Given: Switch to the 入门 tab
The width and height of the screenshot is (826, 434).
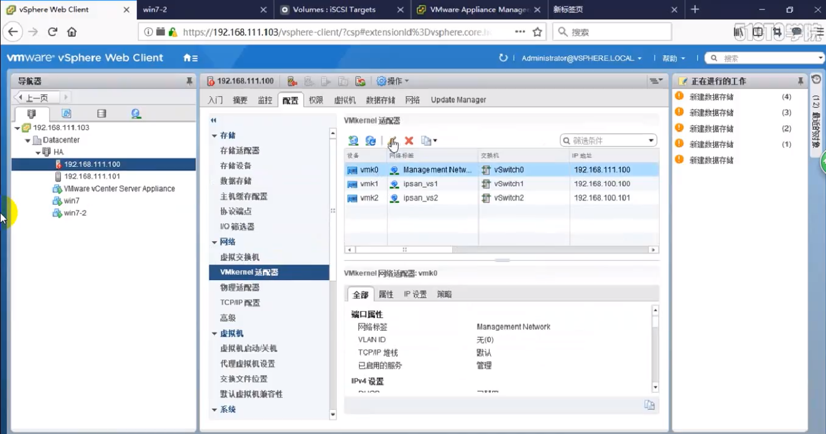Looking at the screenshot, I should (x=215, y=100).
